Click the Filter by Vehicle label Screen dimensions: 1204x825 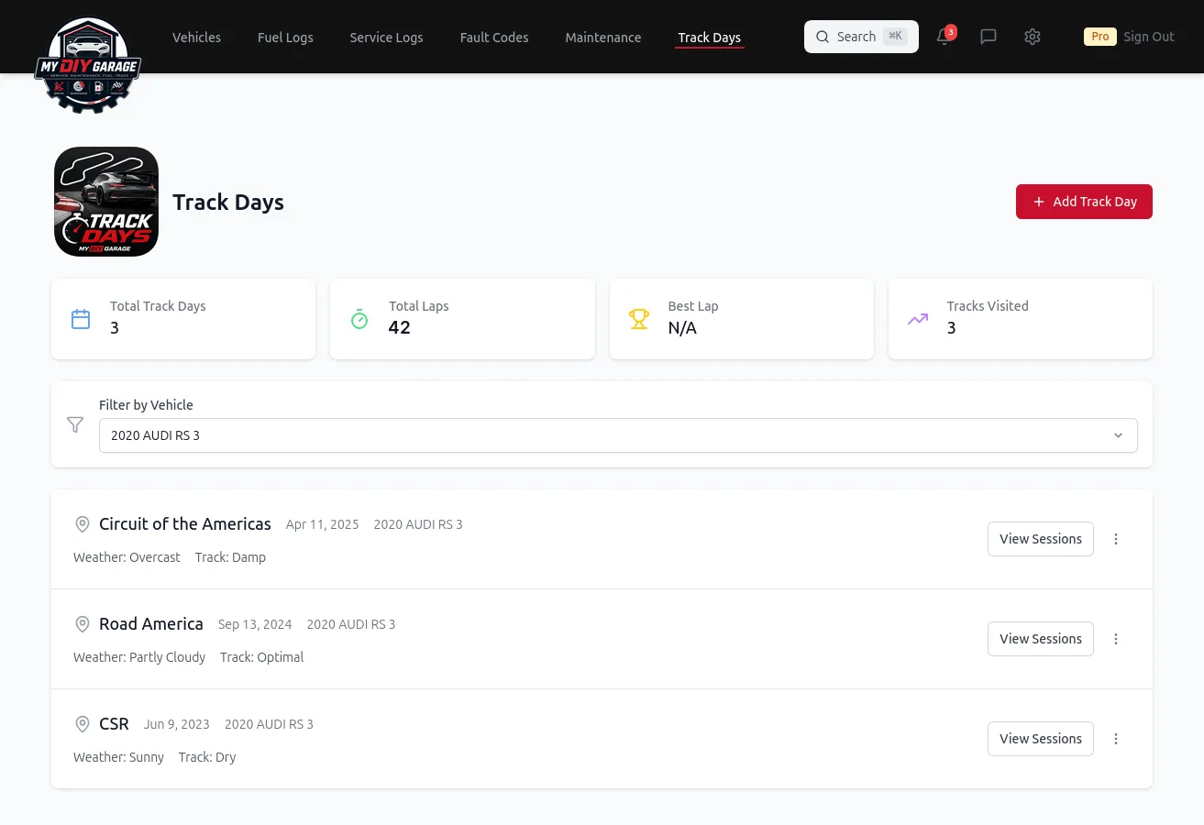(x=146, y=405)
